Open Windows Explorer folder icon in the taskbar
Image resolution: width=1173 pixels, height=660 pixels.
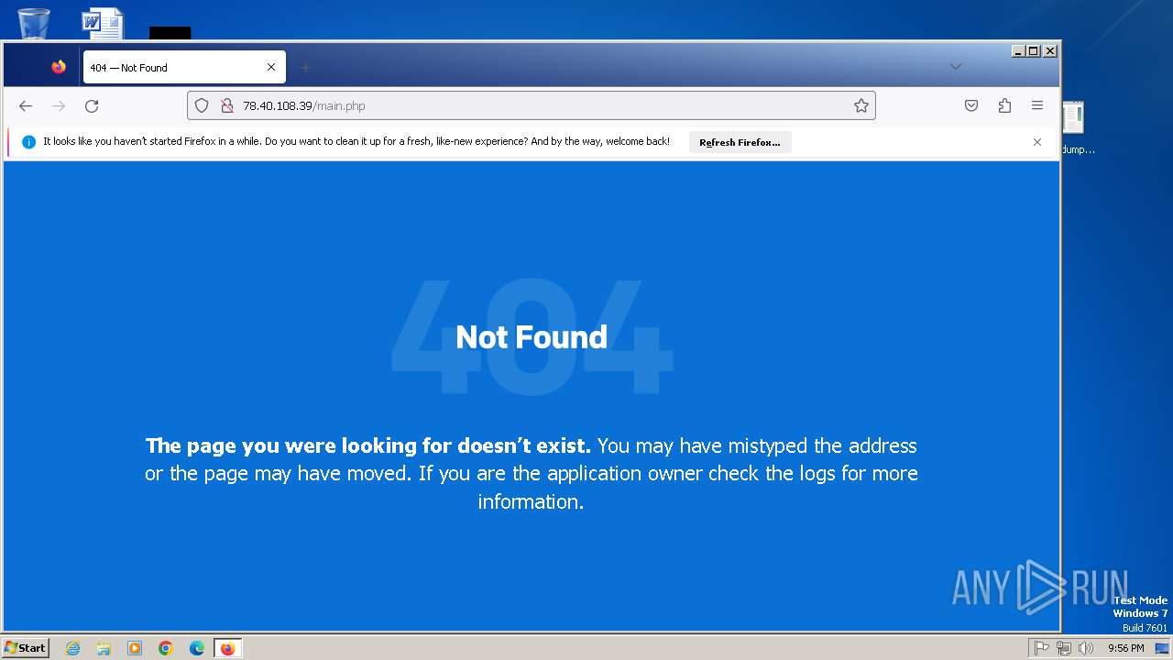coord(104,648)
